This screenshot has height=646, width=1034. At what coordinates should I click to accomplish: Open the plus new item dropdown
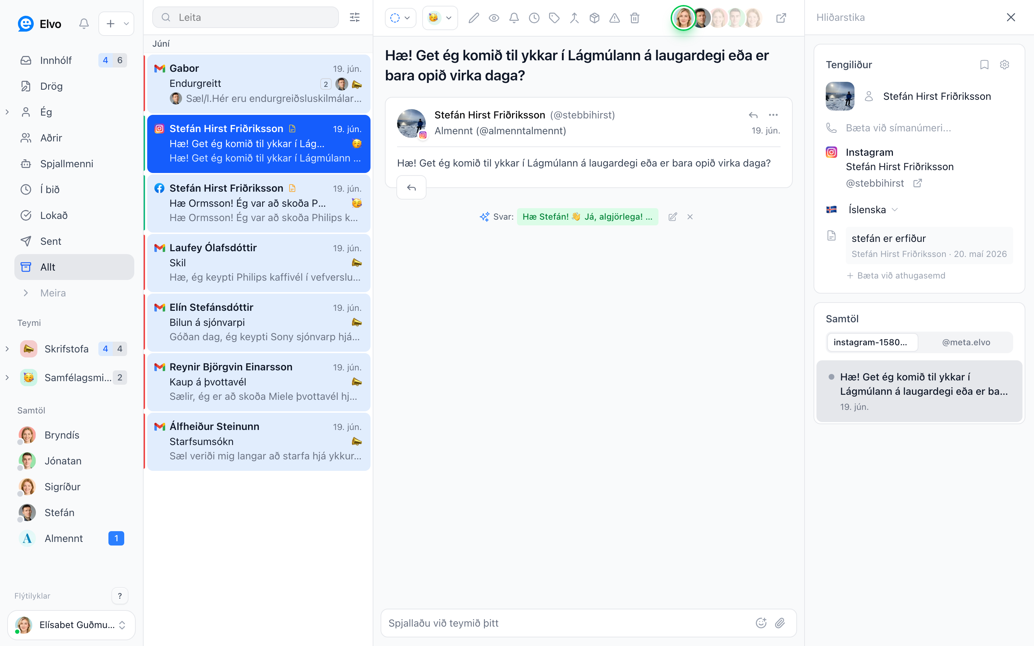coord(116,23)
